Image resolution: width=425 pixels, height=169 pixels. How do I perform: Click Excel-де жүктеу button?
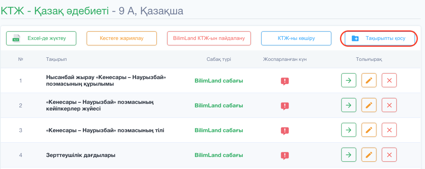click(x=41, y=38)
